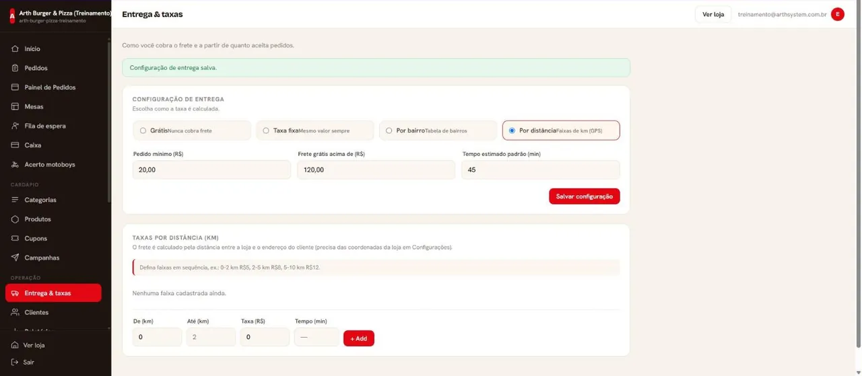Screen dimensions: 862x376
Task: Click the Acerto motoboys scooter icon
Action: coord(15,164)
